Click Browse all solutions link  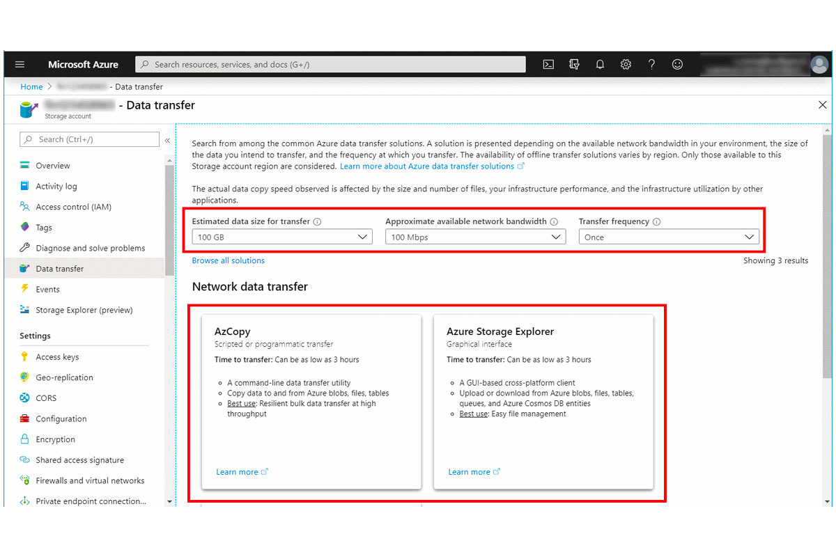click(229, 260)
